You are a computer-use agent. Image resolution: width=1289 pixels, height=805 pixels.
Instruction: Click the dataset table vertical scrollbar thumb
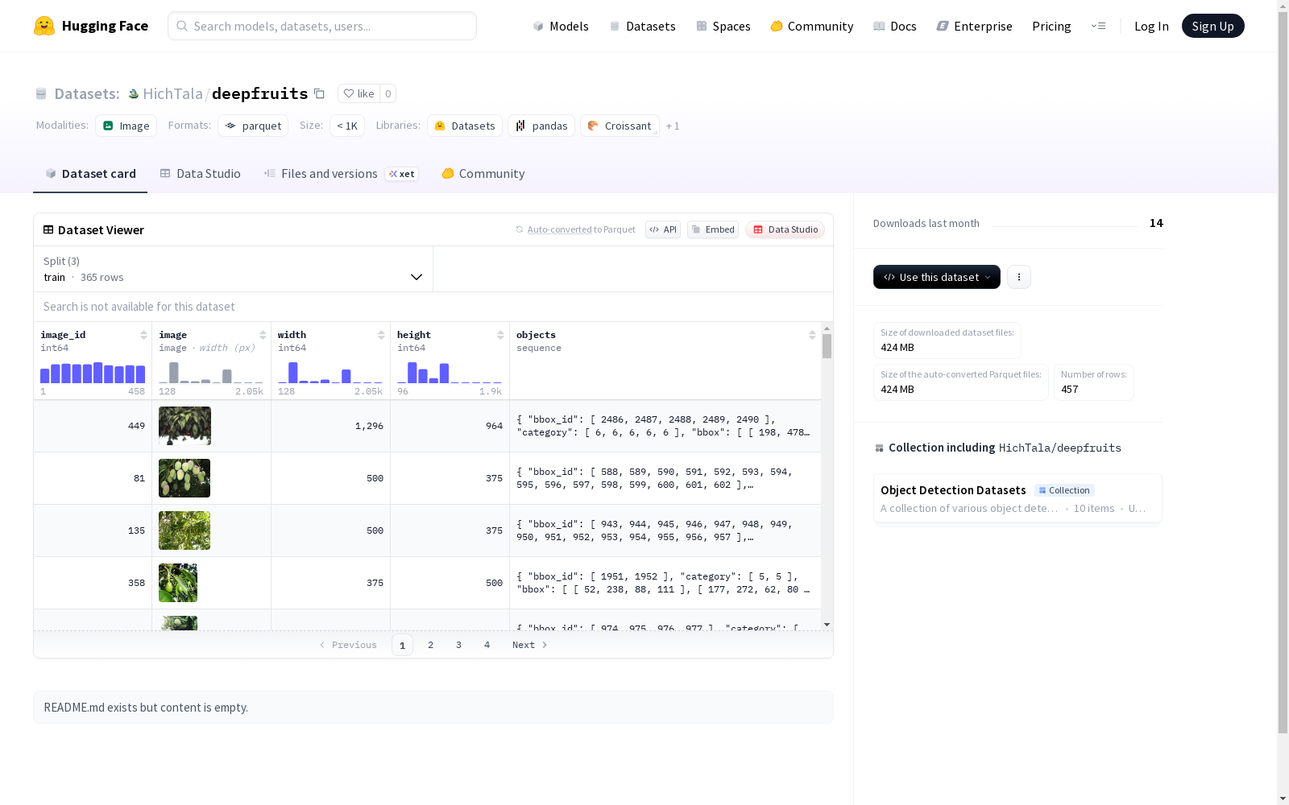[x=827, y=347]
